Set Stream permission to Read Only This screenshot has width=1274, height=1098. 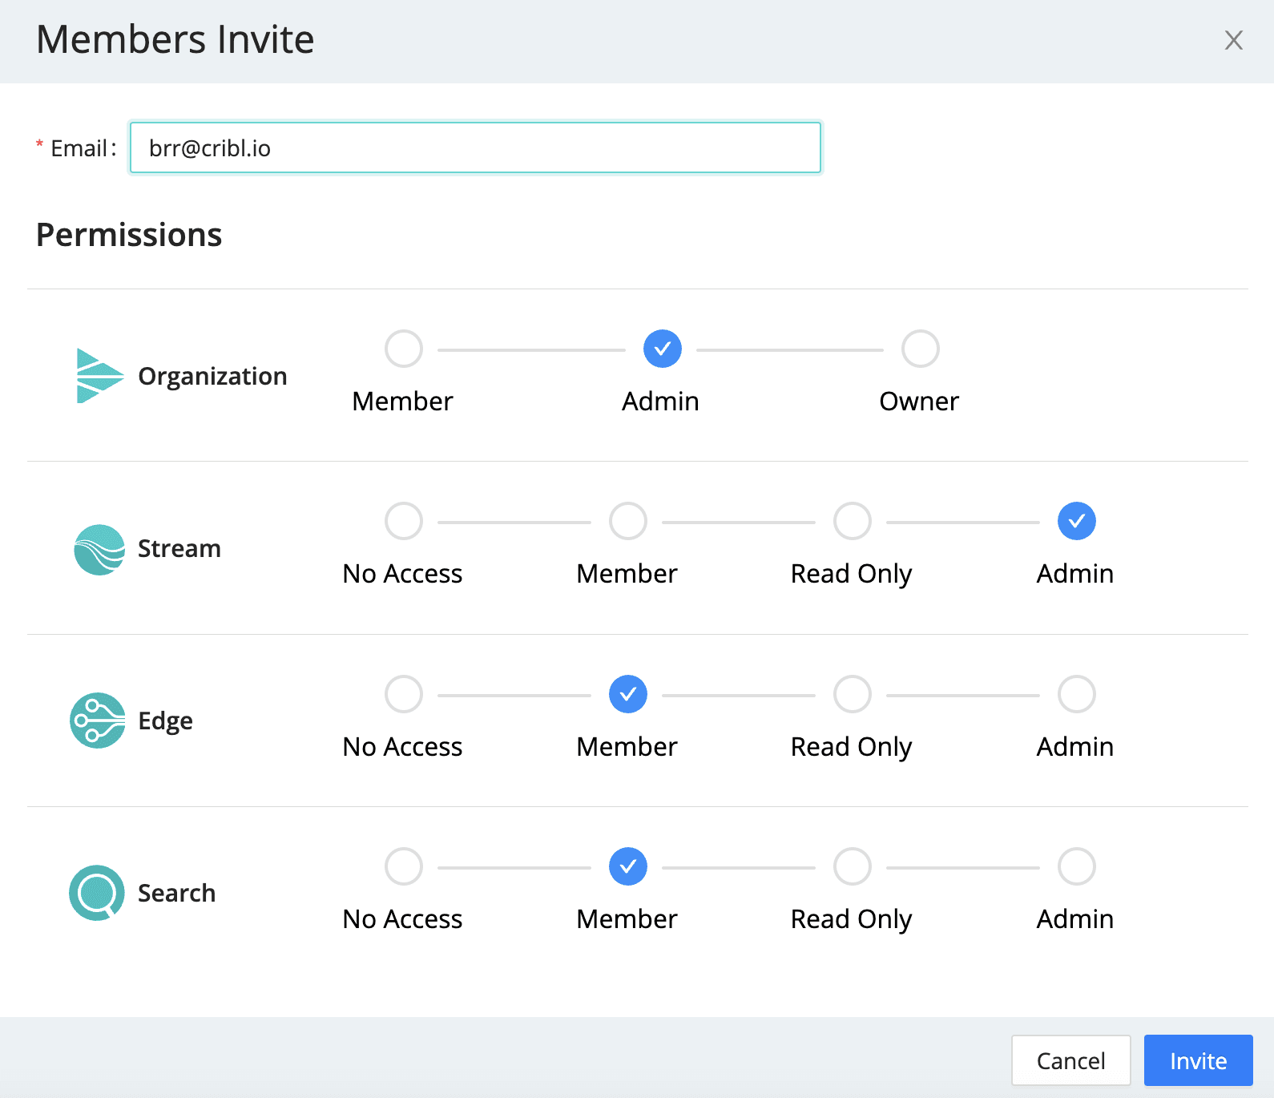click(x=853, y=522)
